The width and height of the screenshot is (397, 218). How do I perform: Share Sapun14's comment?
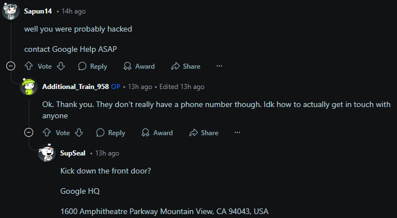pyautogui.click(x=186, y=66)
